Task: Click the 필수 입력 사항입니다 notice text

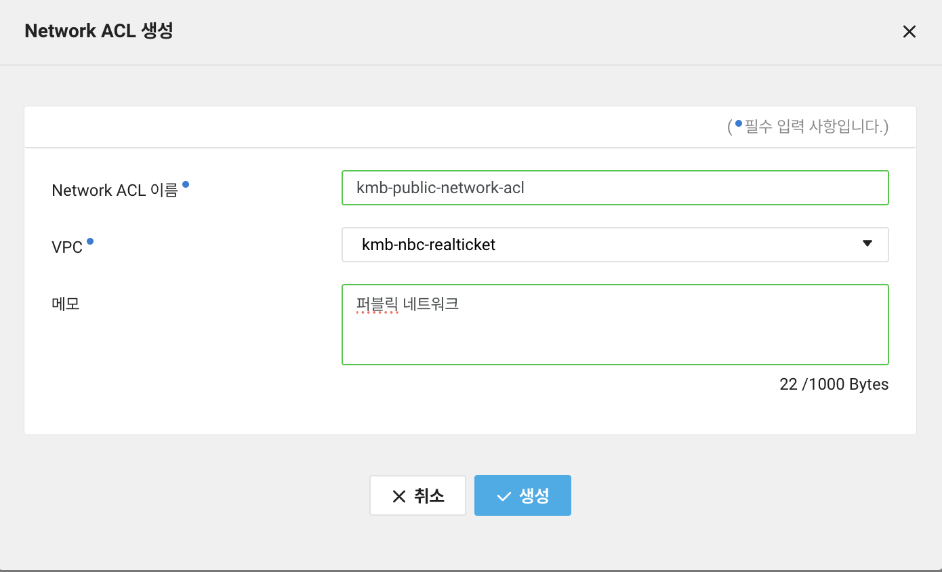Action: click(x=808, y=127)
